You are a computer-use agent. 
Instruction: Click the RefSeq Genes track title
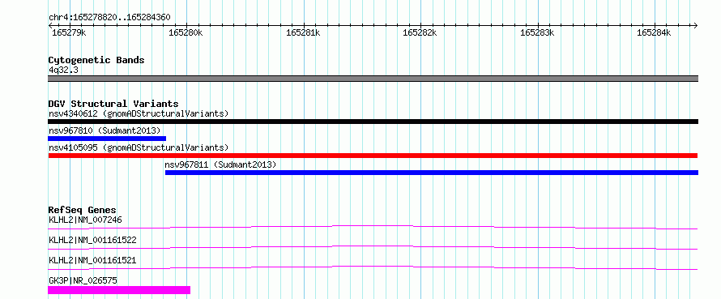tap(82, 210)
